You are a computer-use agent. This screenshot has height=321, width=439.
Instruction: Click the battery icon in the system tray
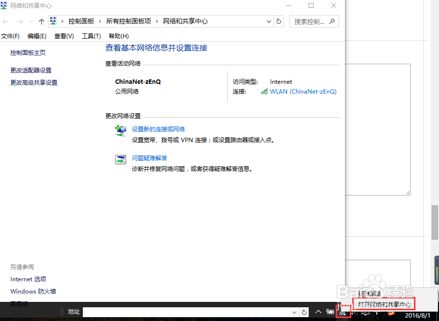point(330,312)
